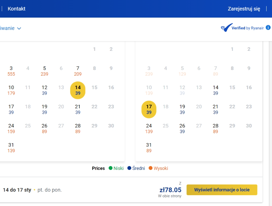Select highlighted return date 17
This screenshot has width=272, height=206.
(149, 109)
